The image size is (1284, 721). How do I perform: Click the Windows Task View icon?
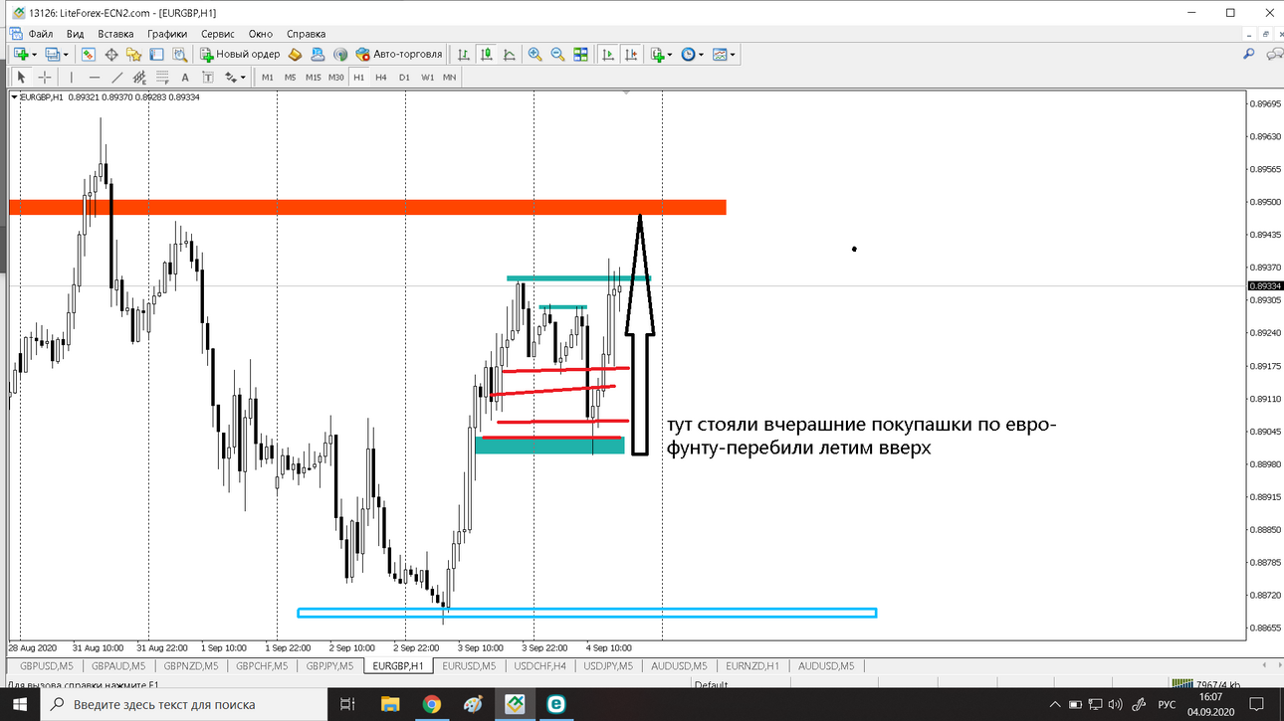point(347,704)
